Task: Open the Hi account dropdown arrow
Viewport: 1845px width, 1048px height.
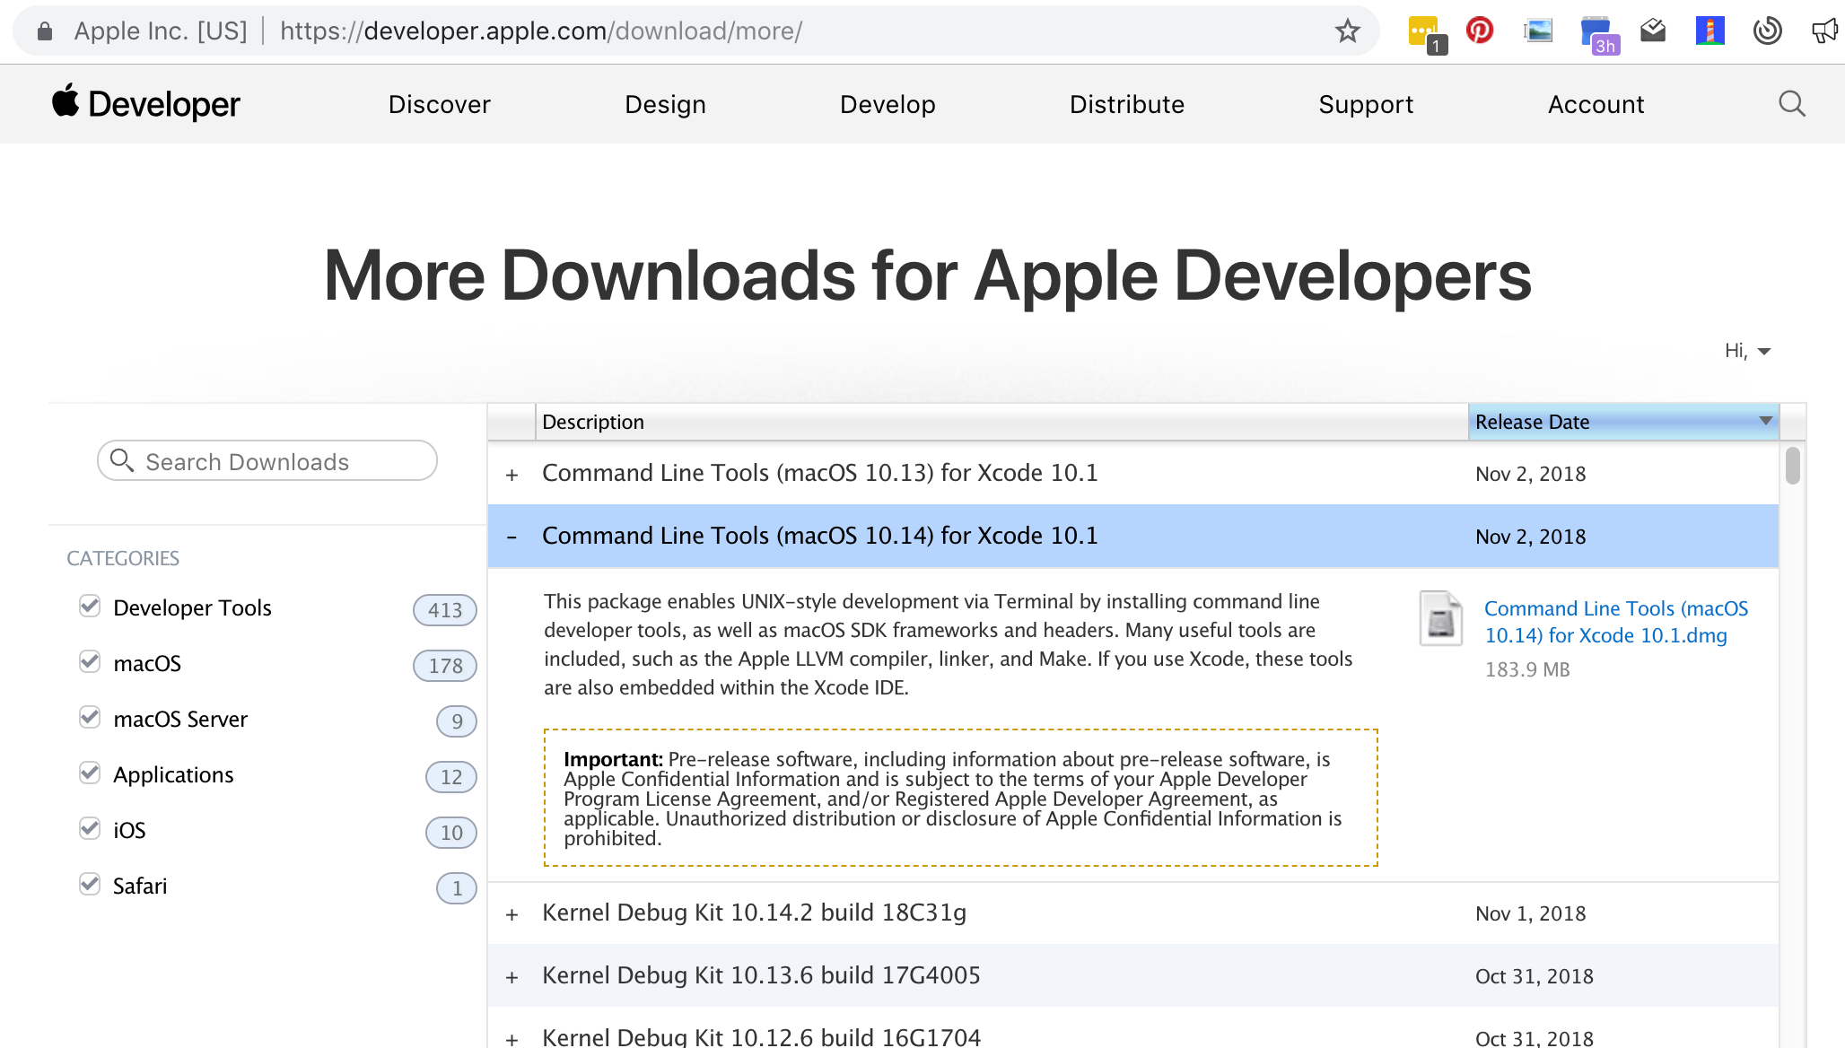Action: tap(1764, 351)
